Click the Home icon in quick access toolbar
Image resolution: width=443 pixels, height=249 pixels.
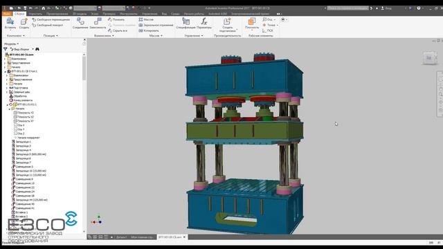[43, 8]
